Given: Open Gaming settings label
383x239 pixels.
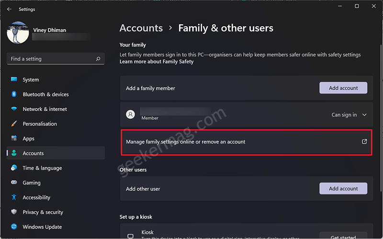Looking at the screenshot, I should (x=32, y=183).
